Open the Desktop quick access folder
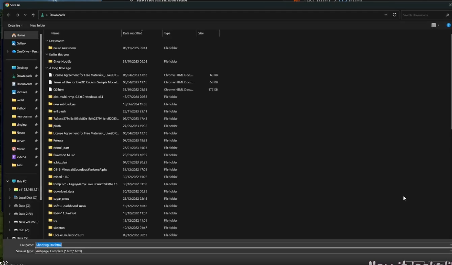 (22, 68)
